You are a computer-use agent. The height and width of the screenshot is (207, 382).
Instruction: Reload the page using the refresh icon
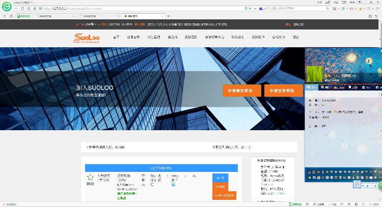point(22,8)
